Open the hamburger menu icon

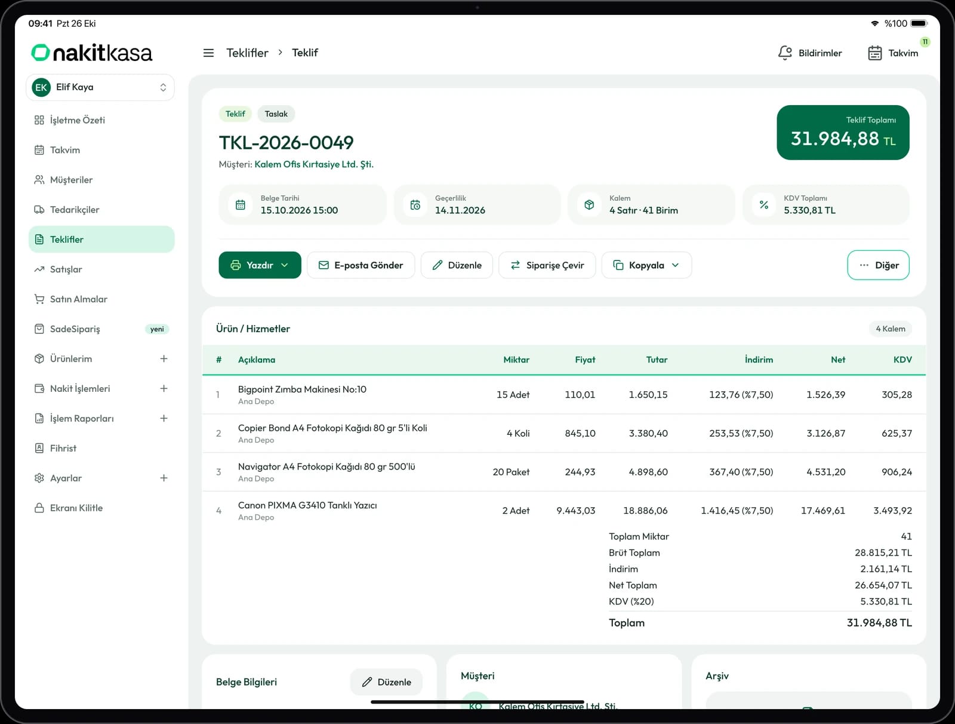point(208,53)
